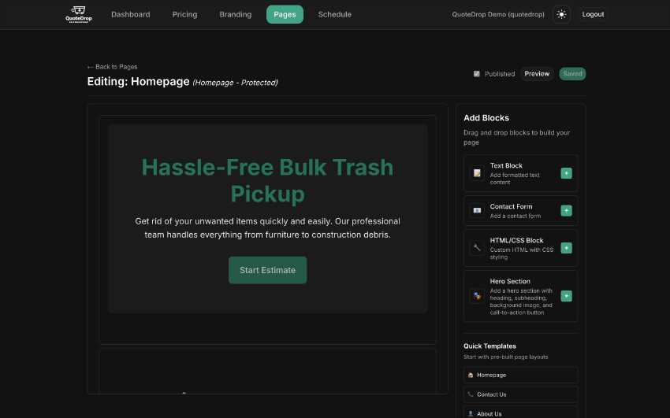The image size is (670, 418).
Task: Click the Text Block card title
Action: click(x=506, y=165)
